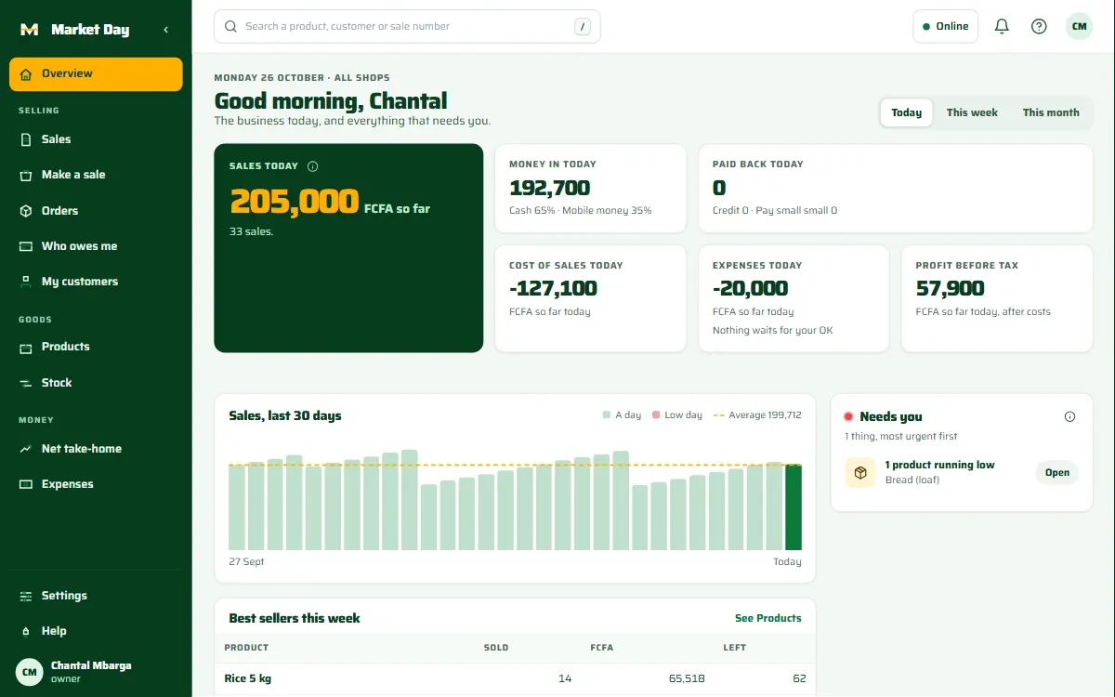1115x697 pixels.
Task: Click the Expenses card icon
Action: coord(25,484)
